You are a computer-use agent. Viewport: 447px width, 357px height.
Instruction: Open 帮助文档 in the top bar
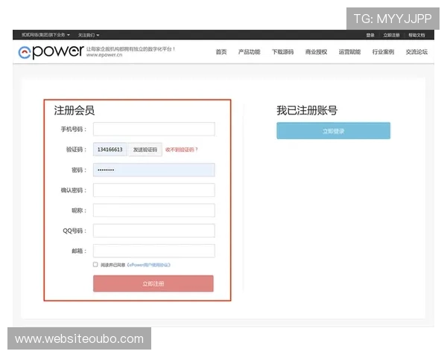[x=416, y=35]
